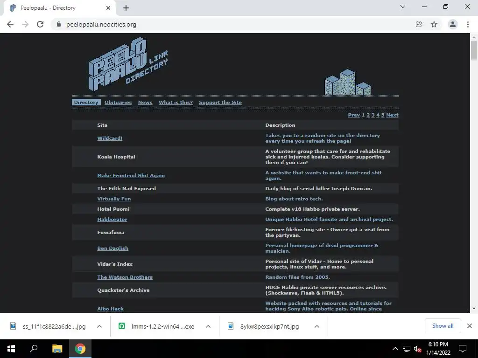Click the address bar URL

(x=101, y=24)
